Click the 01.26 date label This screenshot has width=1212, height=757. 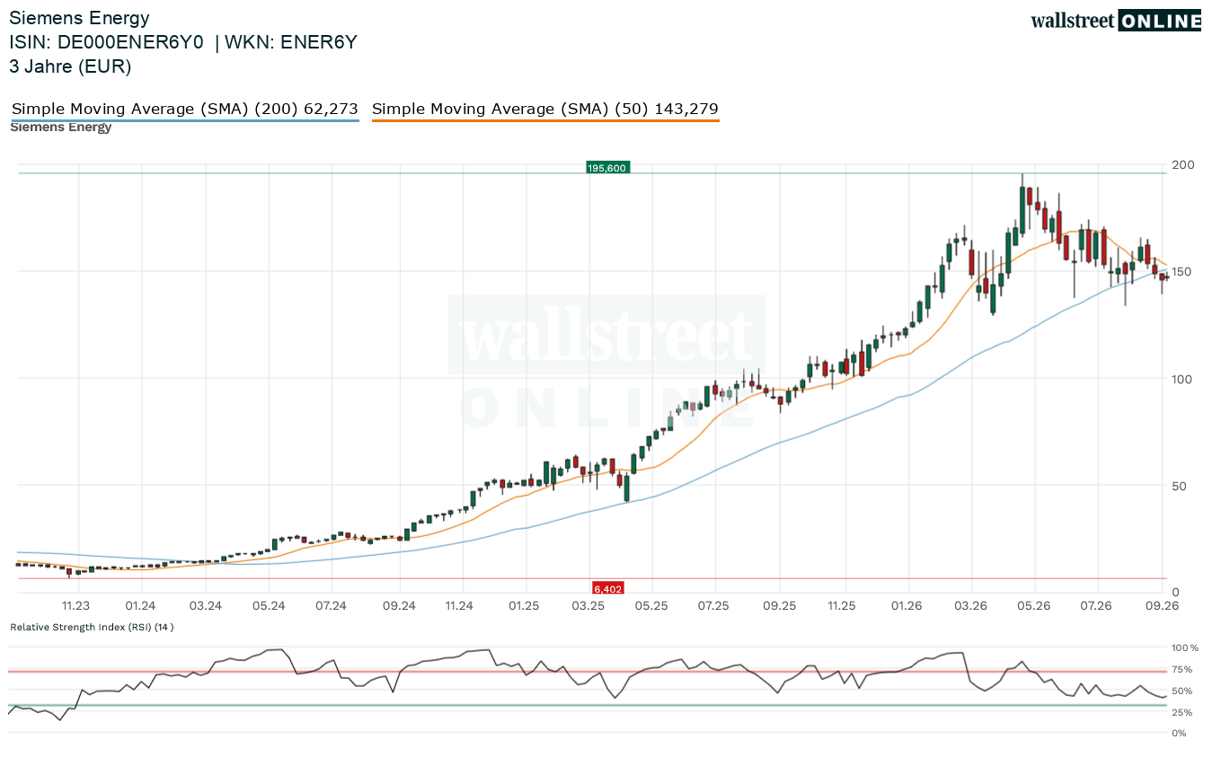point(907,606)
